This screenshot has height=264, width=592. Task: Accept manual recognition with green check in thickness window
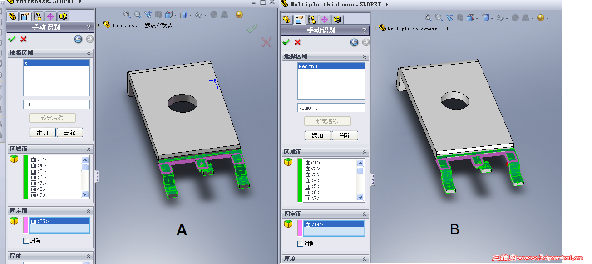(x=12, y=39)
